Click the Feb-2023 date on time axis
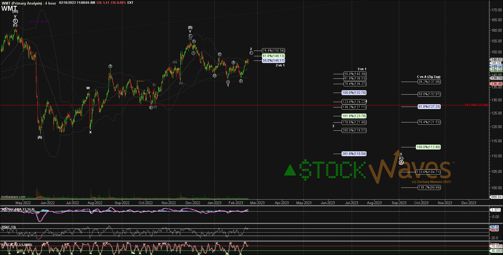This screenshot has height=255, width=503. [236, 203]
